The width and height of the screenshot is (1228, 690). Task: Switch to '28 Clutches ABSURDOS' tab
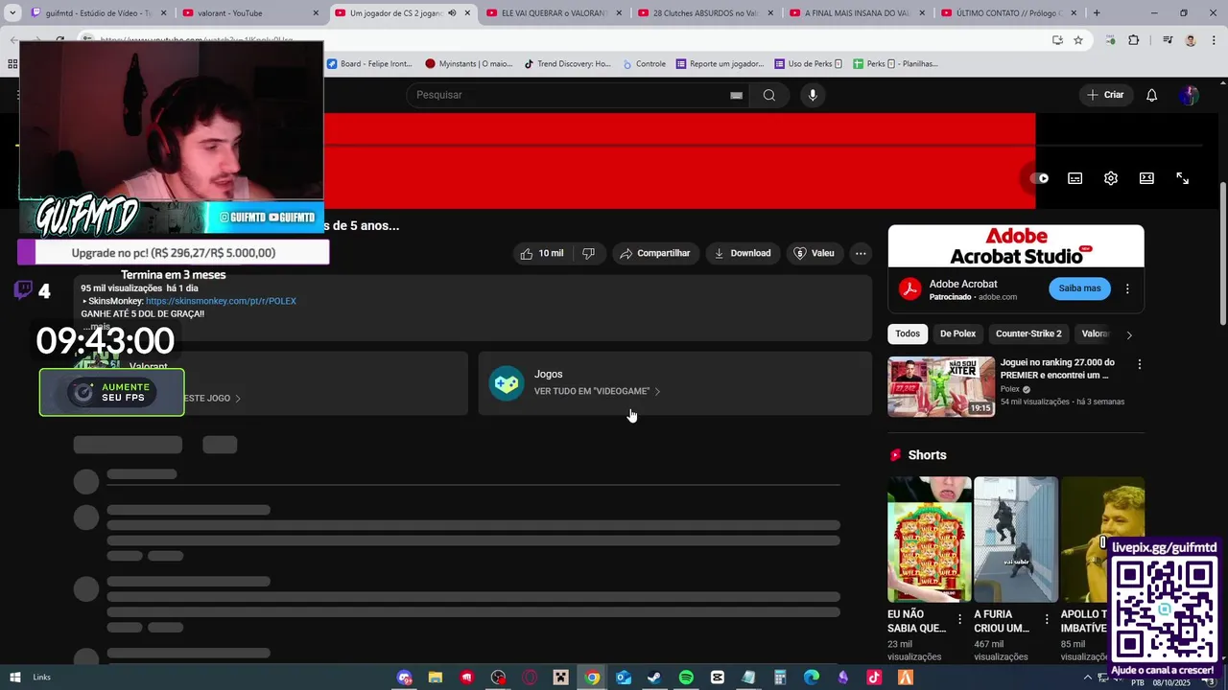706,13
